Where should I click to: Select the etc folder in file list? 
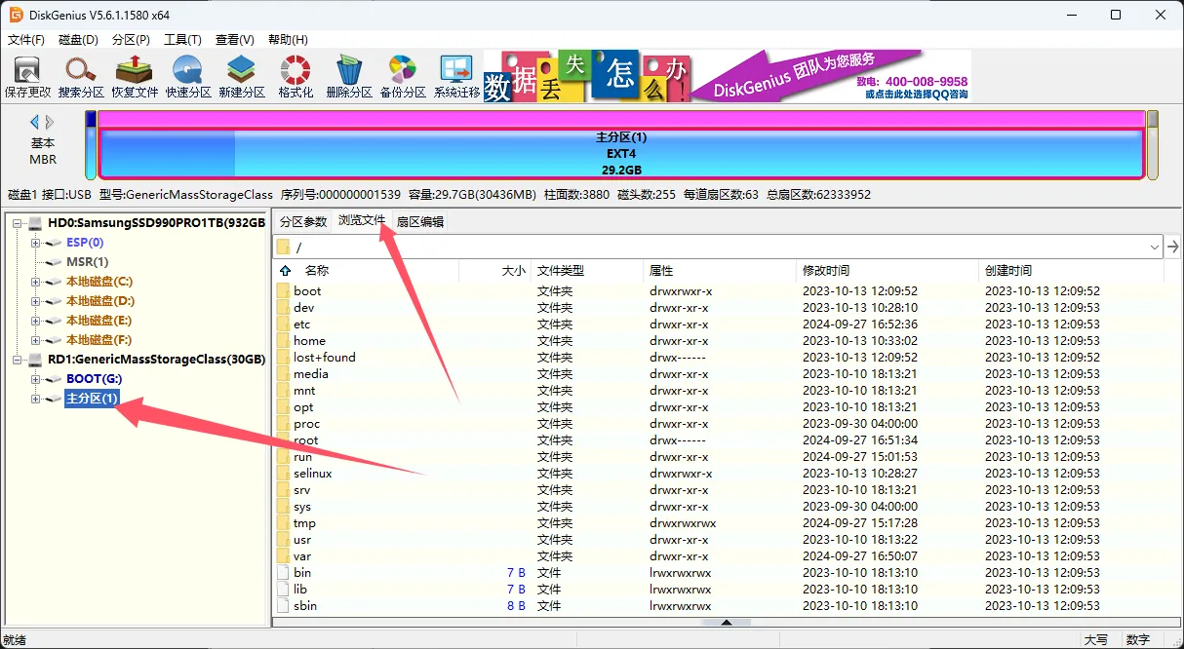[302, 324]
